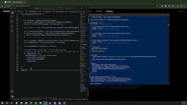Screen dimensions: 187x105
Task: Open Windows taskbar Search
Action: pos(7,103)
